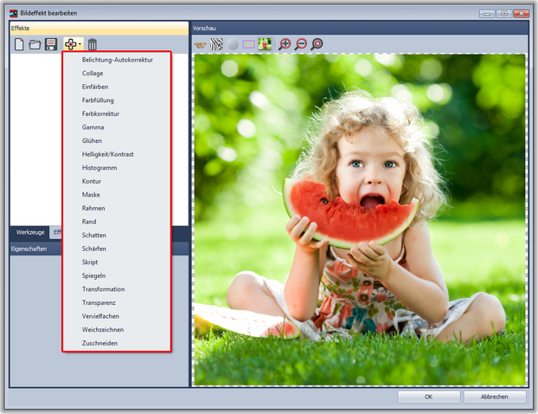Click the preview photo of the child

[361, 219]
